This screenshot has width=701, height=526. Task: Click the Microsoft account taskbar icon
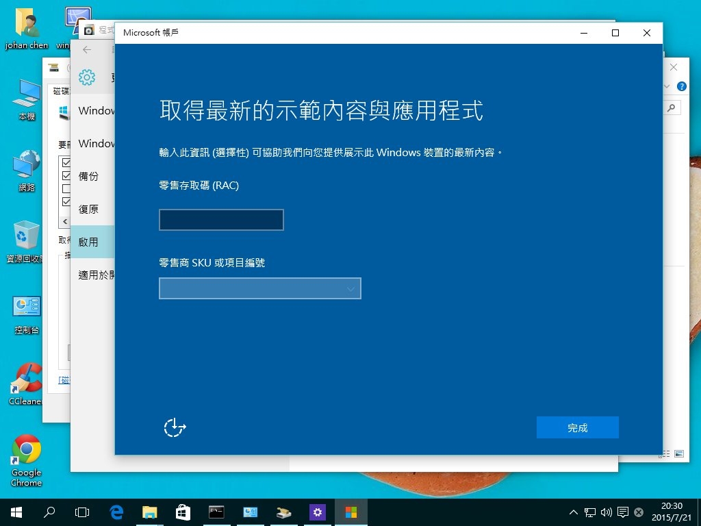click(x=351, y=512)
